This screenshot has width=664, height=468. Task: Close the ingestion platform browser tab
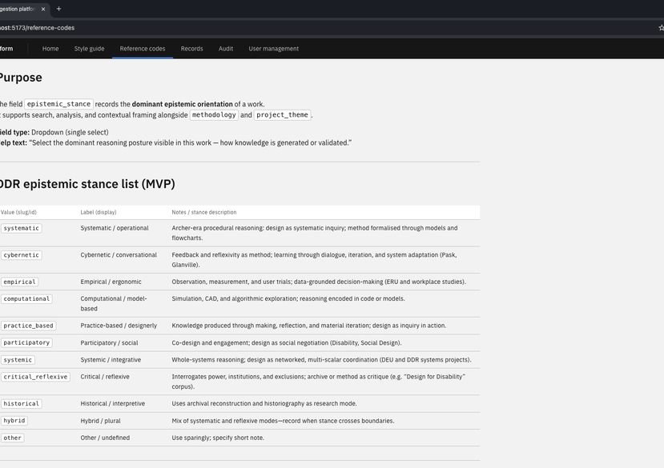click(44, 9)
